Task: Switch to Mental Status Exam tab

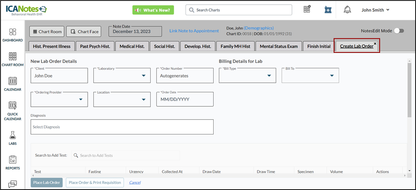Action: 278,46
